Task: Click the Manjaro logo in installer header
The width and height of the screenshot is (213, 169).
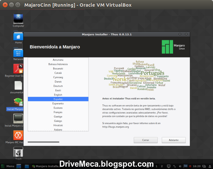Action: [173, 47]
